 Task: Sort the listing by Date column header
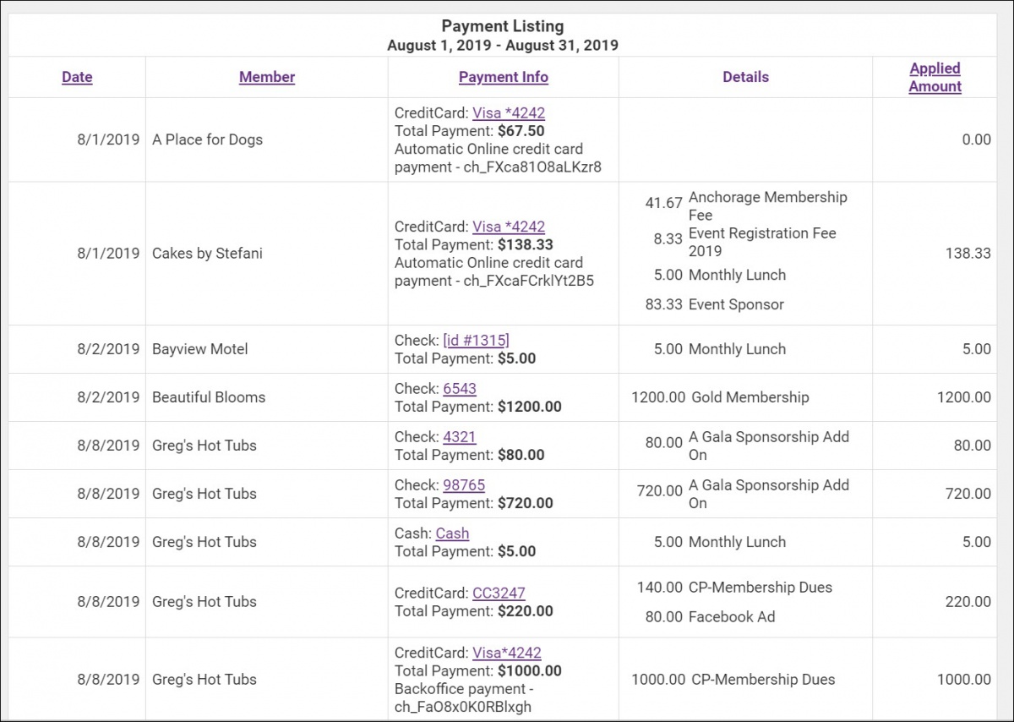(x=77, y=77)
